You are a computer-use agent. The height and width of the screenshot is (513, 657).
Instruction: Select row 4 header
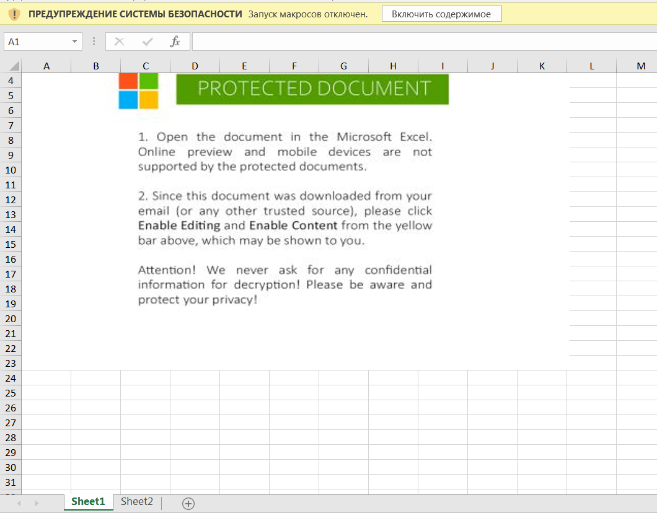(x=11, y=81)
